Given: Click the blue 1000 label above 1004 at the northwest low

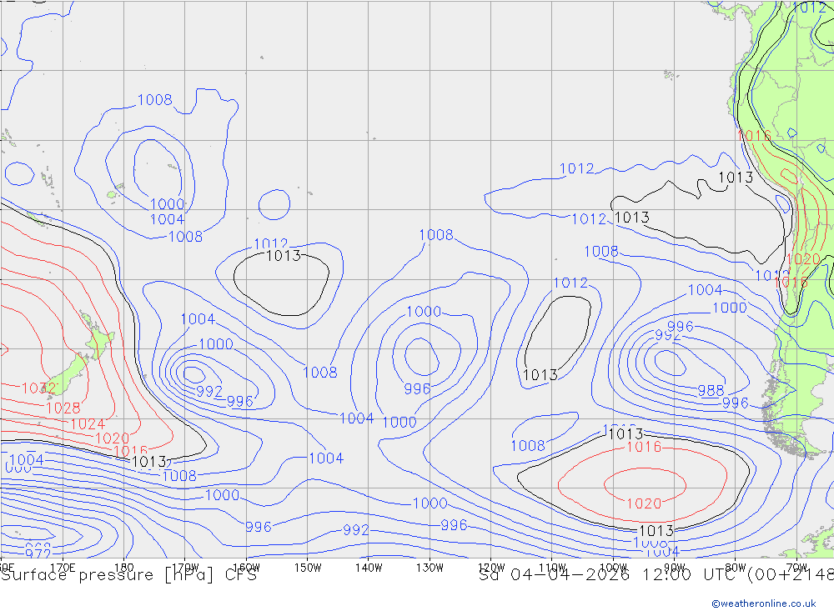Looking at the screenshot, I should coord(167,203).
